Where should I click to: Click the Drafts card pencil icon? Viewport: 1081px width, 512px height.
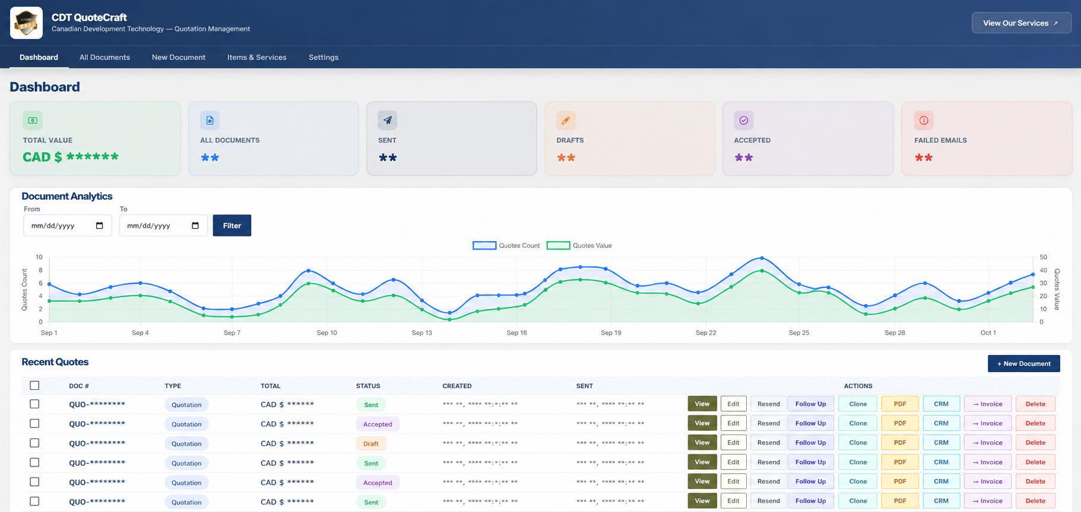tap(566, 120)
